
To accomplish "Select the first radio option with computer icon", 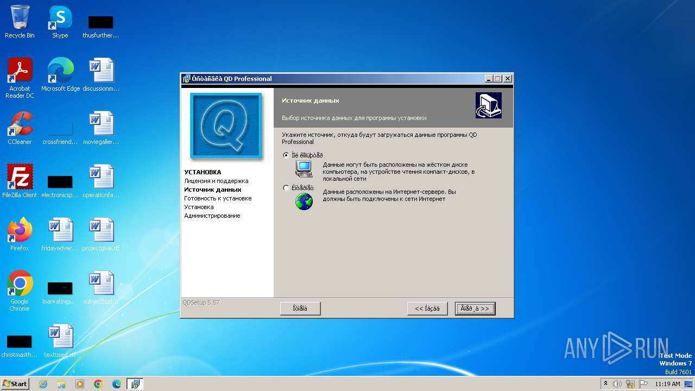I will (x=286, y=155).
